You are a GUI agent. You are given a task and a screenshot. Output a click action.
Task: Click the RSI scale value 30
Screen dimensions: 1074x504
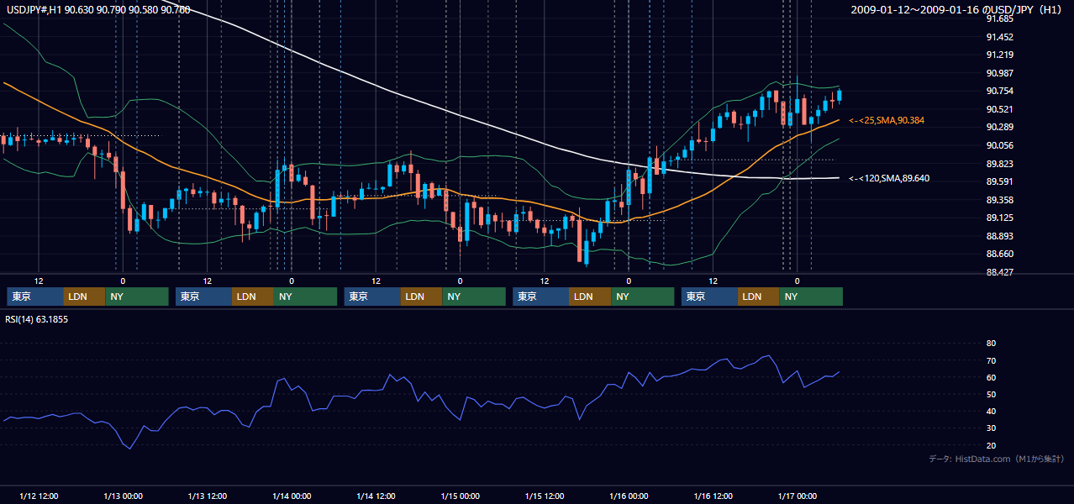(991, 428)
